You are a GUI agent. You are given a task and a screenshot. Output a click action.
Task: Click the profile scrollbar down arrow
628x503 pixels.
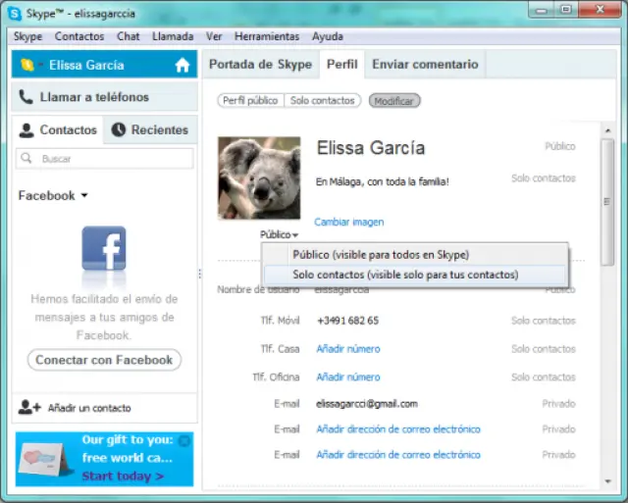pyautogui.click(x=608, y=481)
